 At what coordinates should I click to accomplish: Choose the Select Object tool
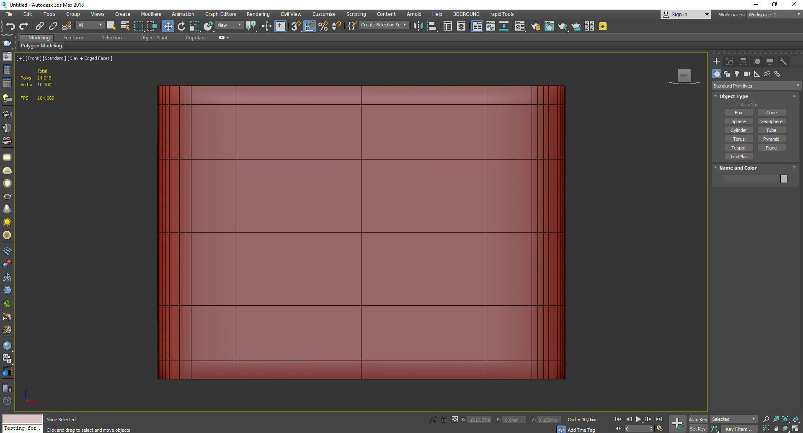(111, 26)
